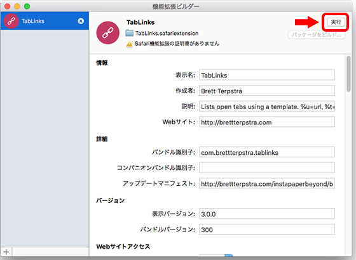Click the バージョン section heading

click(x=111, y=200)
